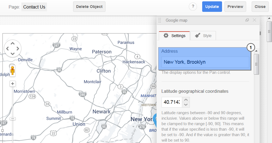Click the map pan up arrow

click(x=12, y=43)
